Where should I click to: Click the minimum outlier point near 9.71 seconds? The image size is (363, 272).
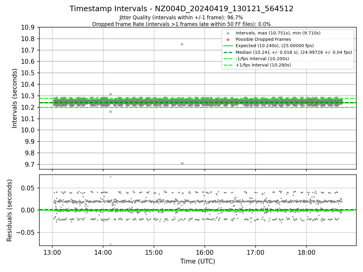(182, 163)
